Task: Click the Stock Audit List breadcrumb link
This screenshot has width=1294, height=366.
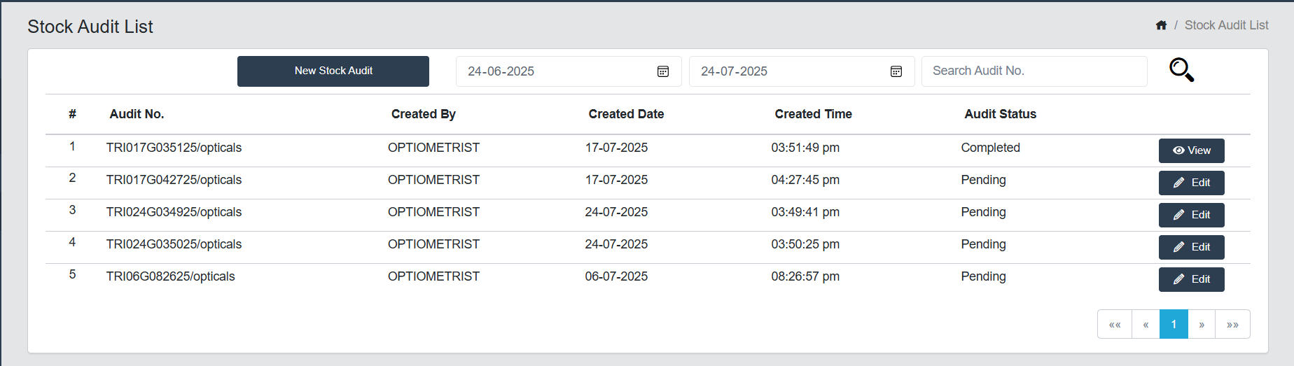Action: [x=1226, y=25]
